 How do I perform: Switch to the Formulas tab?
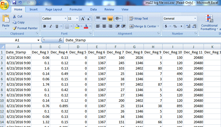pos(76,9)
